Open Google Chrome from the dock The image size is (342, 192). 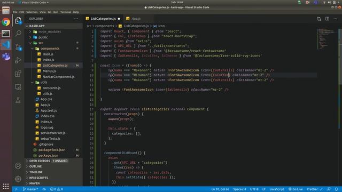(6, 22)
